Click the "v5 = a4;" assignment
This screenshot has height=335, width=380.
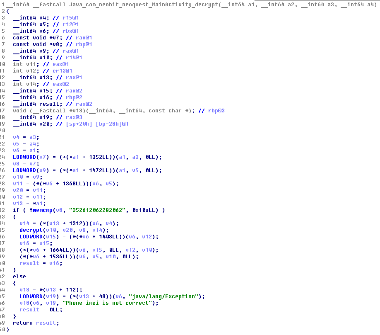(x=26, y=144)
